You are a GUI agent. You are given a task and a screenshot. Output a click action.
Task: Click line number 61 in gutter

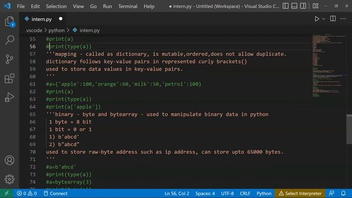tap(32, 84)
